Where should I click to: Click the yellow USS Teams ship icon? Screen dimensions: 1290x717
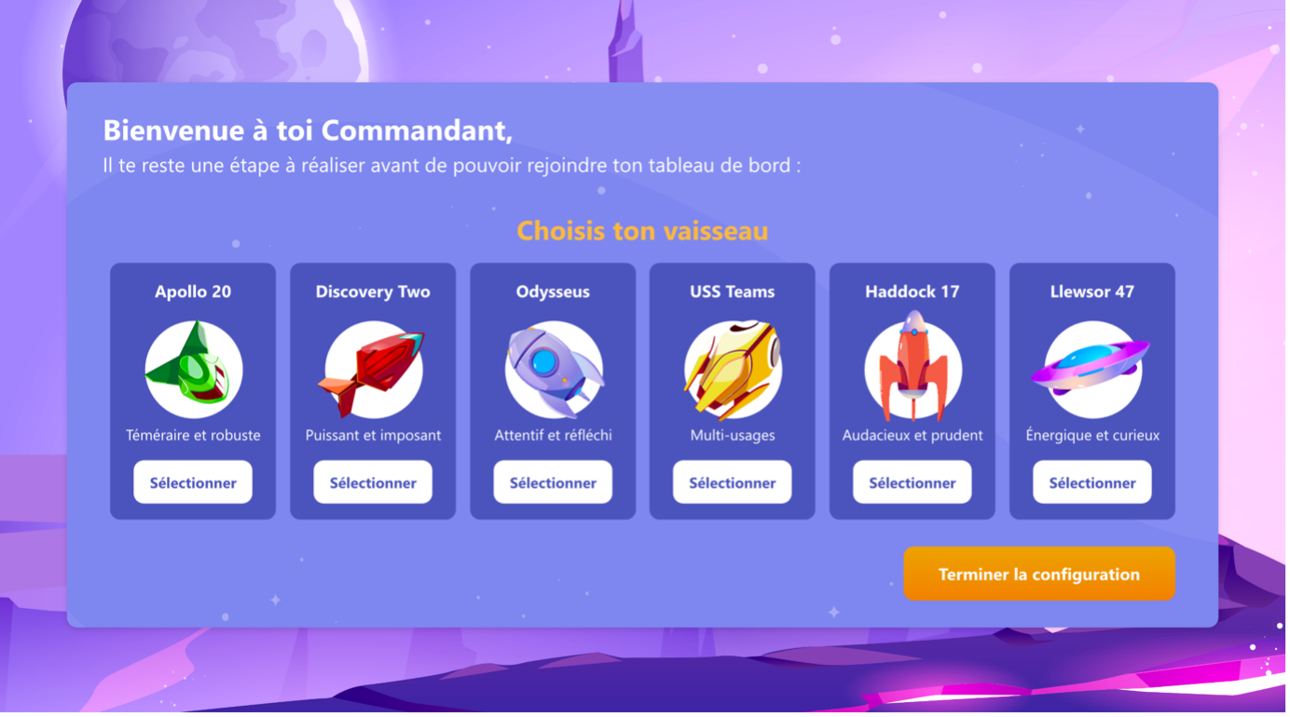point(733,370)
